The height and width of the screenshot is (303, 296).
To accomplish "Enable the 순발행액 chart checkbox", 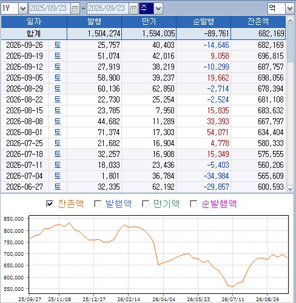I will pos(193,204).
